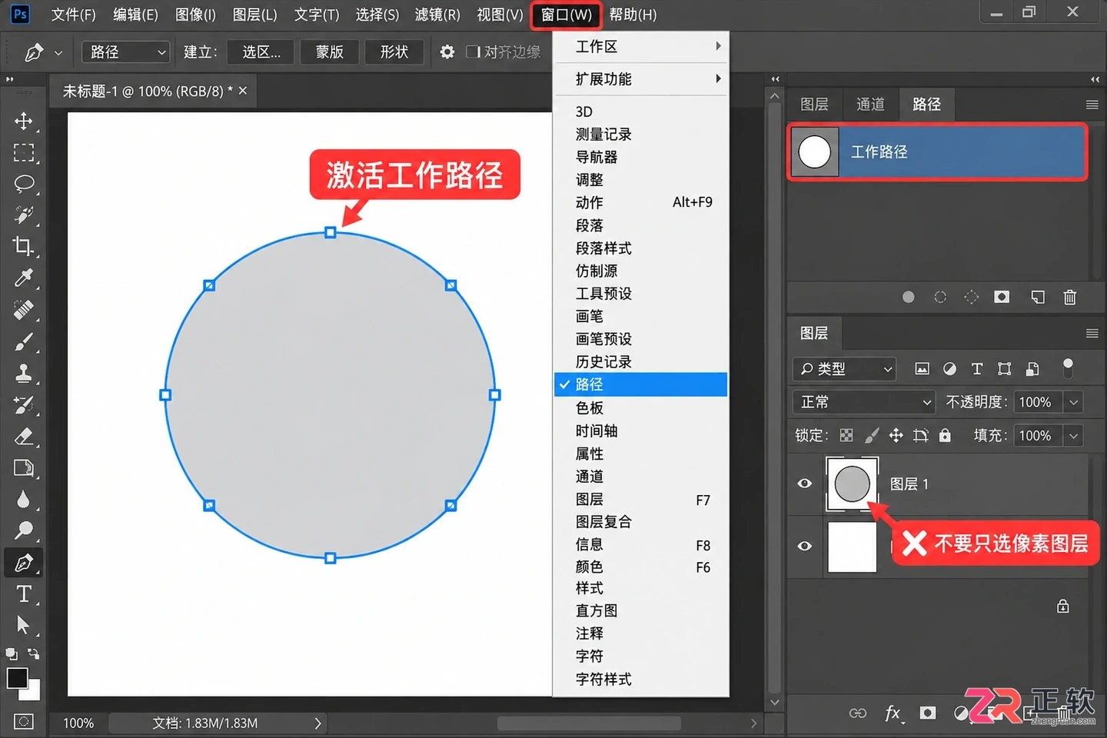Select the Lasso tool
Viewport: 1107px width, 738px height.
pyautogui.click(x=24, y=184)
